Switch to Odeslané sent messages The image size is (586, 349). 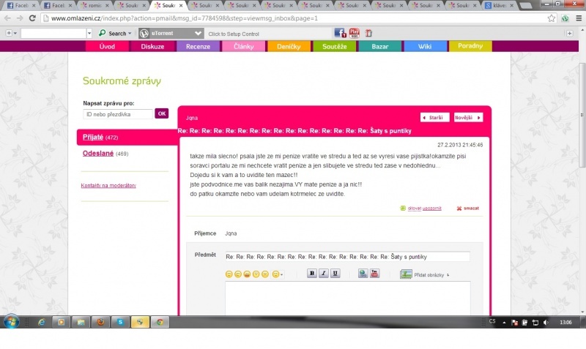[x=97, y=154]
